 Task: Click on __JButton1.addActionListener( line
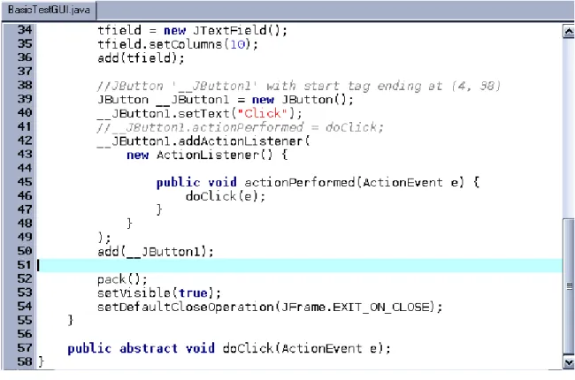[x=203, y=141]
